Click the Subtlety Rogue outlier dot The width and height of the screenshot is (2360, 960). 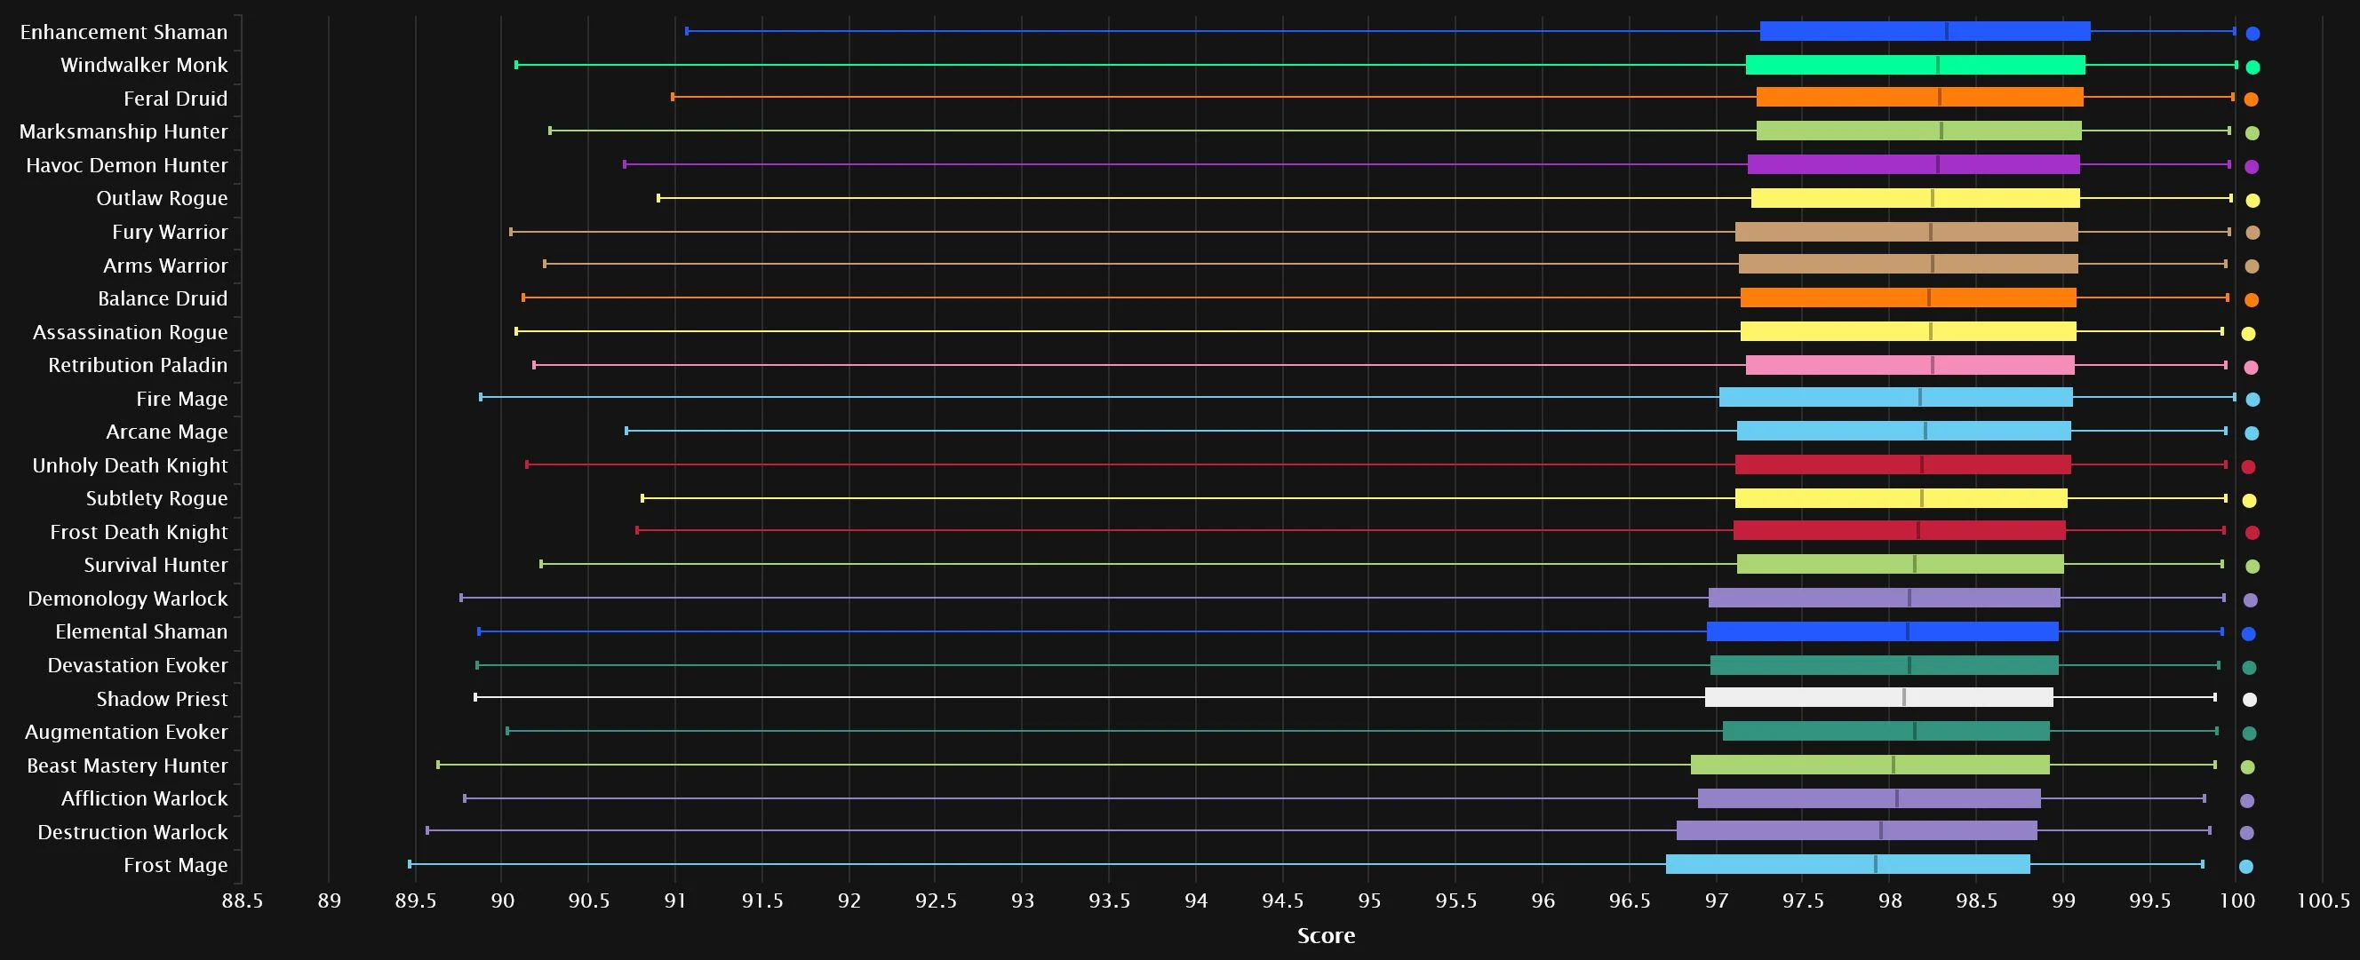point(2249,501)
